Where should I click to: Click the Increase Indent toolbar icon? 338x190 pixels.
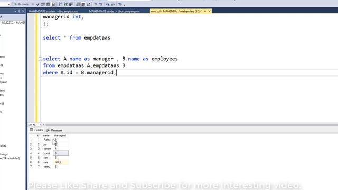tap(112, 4)
